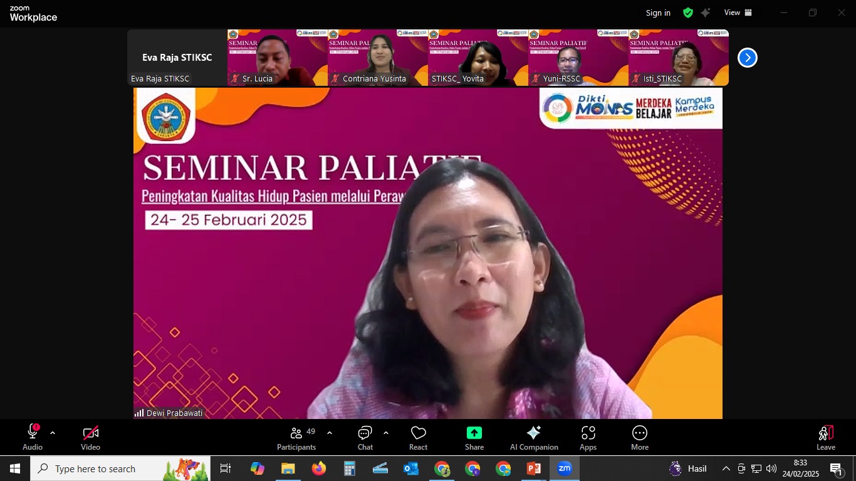
Task: Open the Apps panel
Action: (588, 438)
